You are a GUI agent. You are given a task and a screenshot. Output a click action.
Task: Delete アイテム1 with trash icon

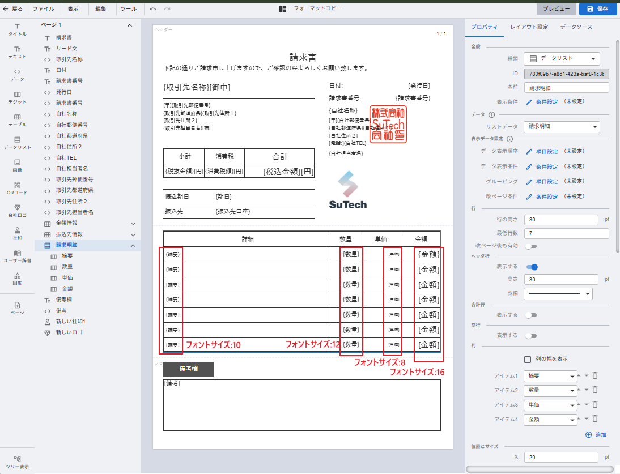[x=595, y=375]
